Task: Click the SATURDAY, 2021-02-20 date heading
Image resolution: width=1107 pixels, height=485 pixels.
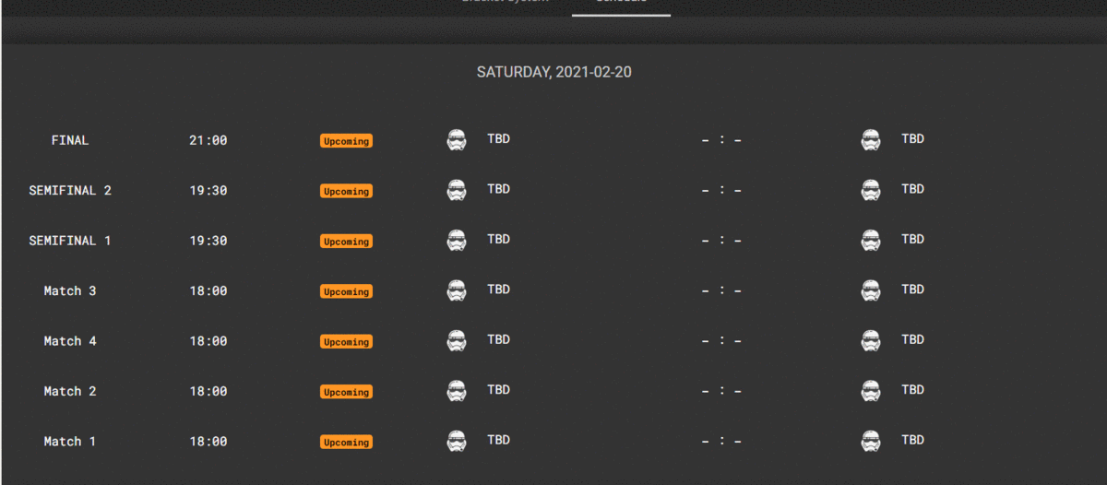Action: tap(554, 72)
